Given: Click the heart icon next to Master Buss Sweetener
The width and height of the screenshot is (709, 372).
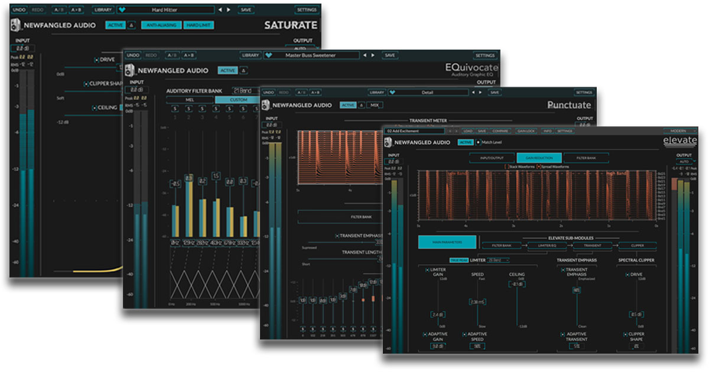Looking at the screenshot, I should point(268,56).
